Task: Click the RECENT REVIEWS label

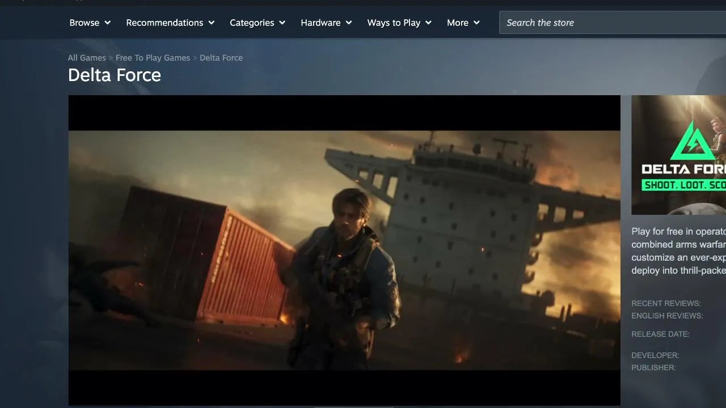Action: [666, 303]
